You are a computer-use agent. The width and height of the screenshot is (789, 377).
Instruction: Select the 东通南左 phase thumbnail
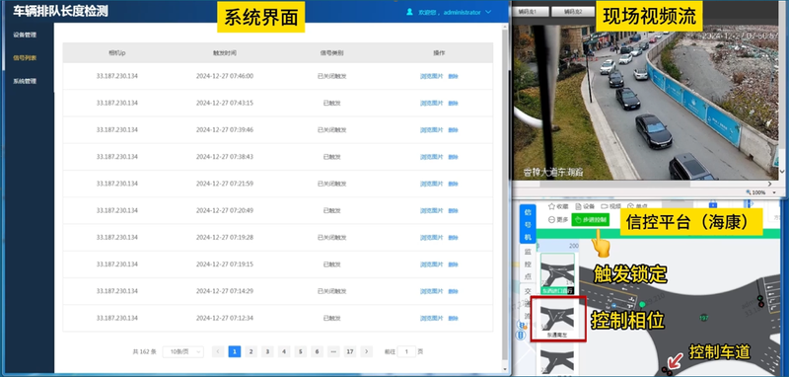coord(558,319)
